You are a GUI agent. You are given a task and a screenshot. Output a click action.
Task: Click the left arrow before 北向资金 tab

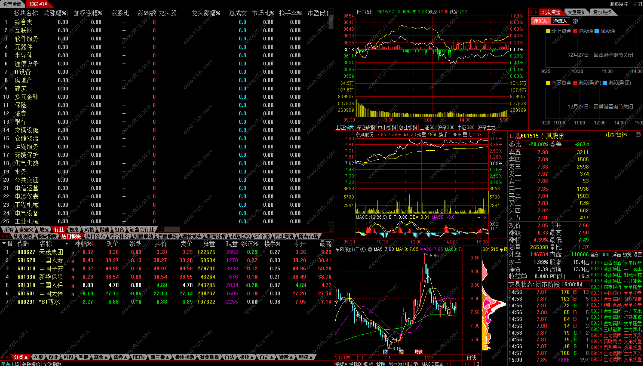coord(531,12)
